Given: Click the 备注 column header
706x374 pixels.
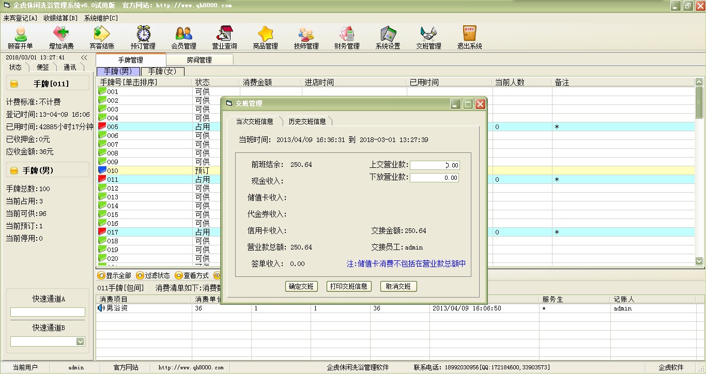Looking at the screenshot, I should (623, 82).
